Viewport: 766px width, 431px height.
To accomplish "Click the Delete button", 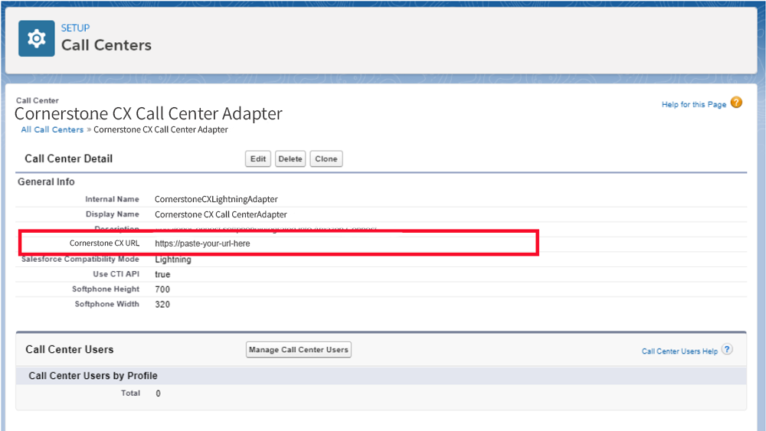I will click(x=290, y=158).
